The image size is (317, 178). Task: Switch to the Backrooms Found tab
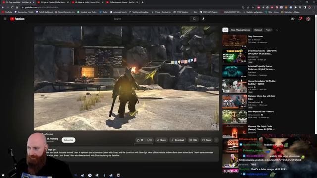(x=122, y=2)
